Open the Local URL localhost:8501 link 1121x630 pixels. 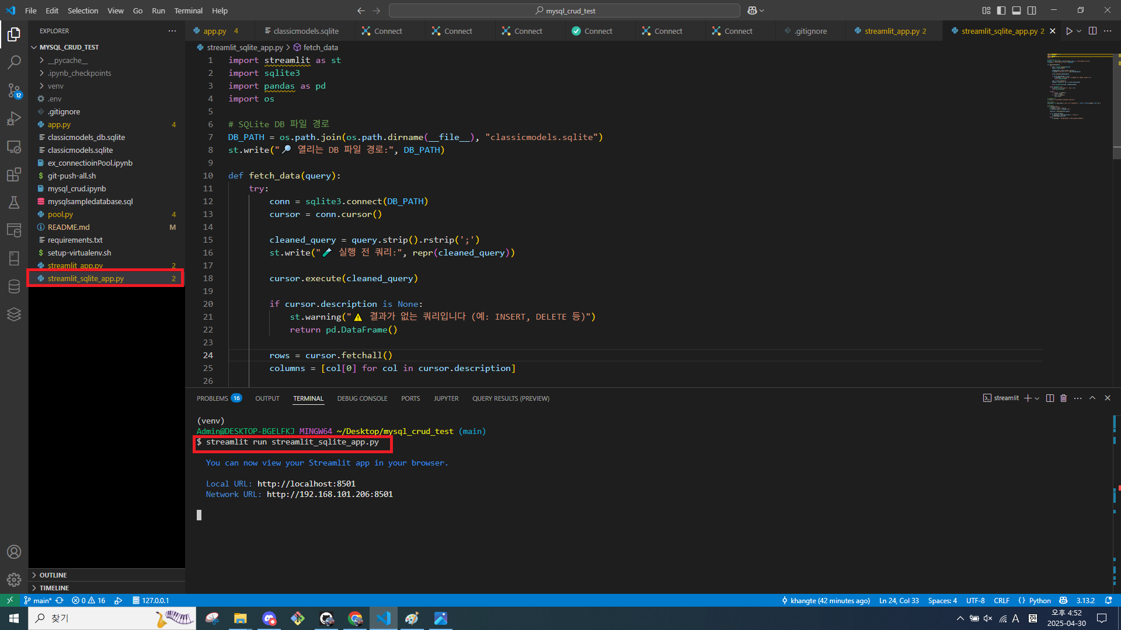tap(306, 484)
